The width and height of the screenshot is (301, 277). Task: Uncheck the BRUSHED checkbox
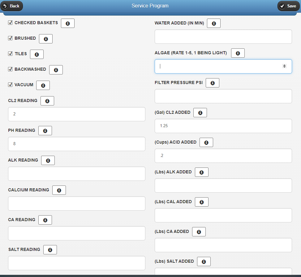pyautogui.click(x=10, y=38)
